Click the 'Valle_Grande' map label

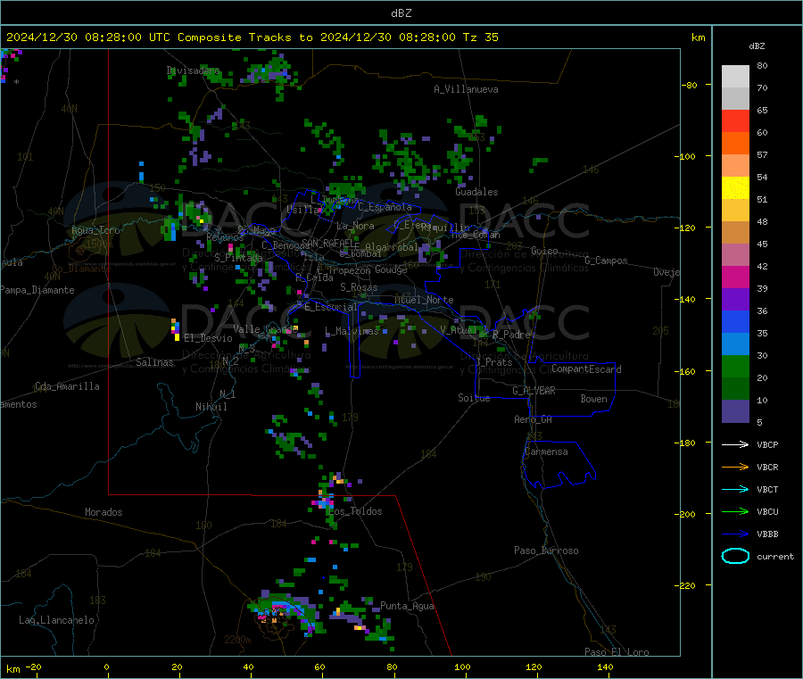(265, 329)
